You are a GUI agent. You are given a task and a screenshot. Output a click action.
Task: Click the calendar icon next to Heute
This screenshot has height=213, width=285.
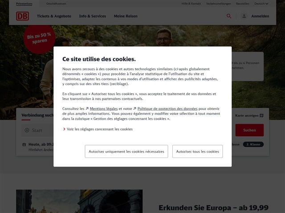[24, 144]
